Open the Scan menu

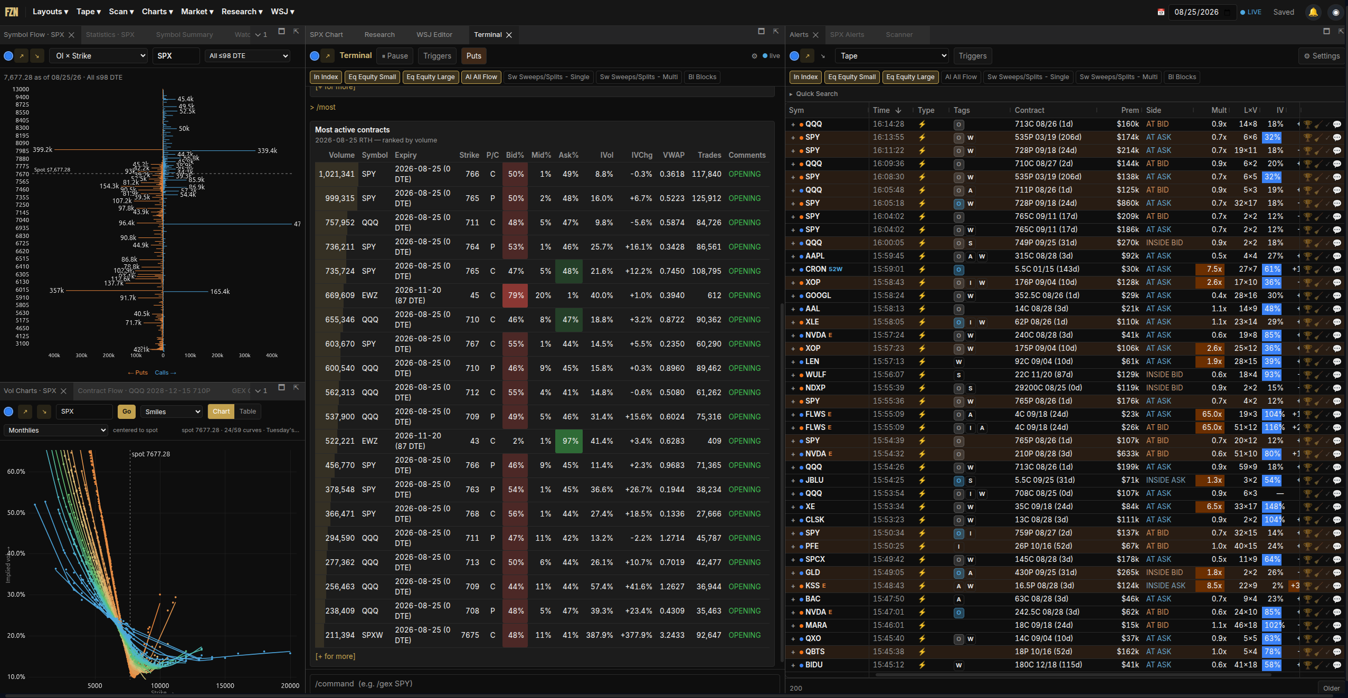pyautogui.click(x=121, y=12)
